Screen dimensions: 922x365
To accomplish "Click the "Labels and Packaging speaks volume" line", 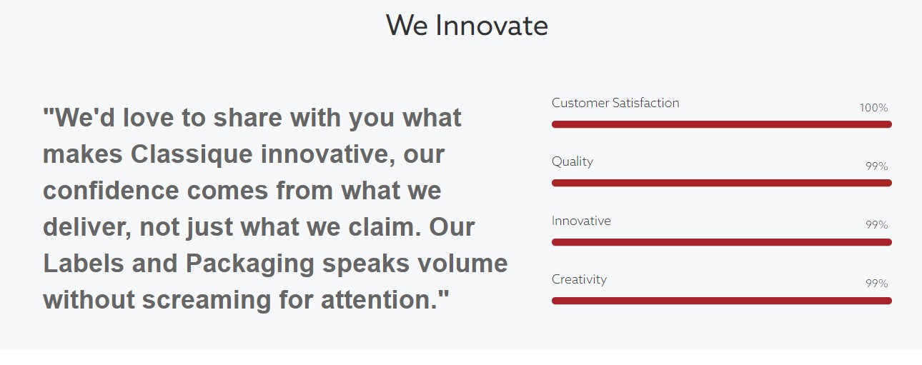I will (275, 264).
